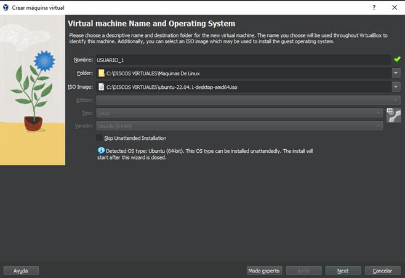This screenshot has height=278, width=405.
Task: Click the ISO Image label
Action: (81, 87)
